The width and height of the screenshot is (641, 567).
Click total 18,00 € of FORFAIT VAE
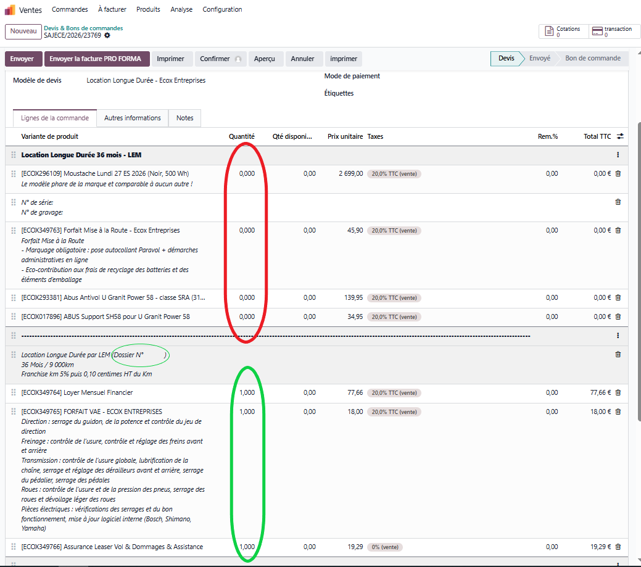tap(600, 412)
